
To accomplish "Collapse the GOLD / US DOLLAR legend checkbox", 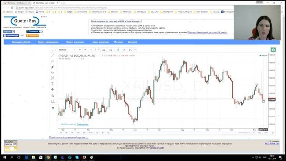I will 59,55.
